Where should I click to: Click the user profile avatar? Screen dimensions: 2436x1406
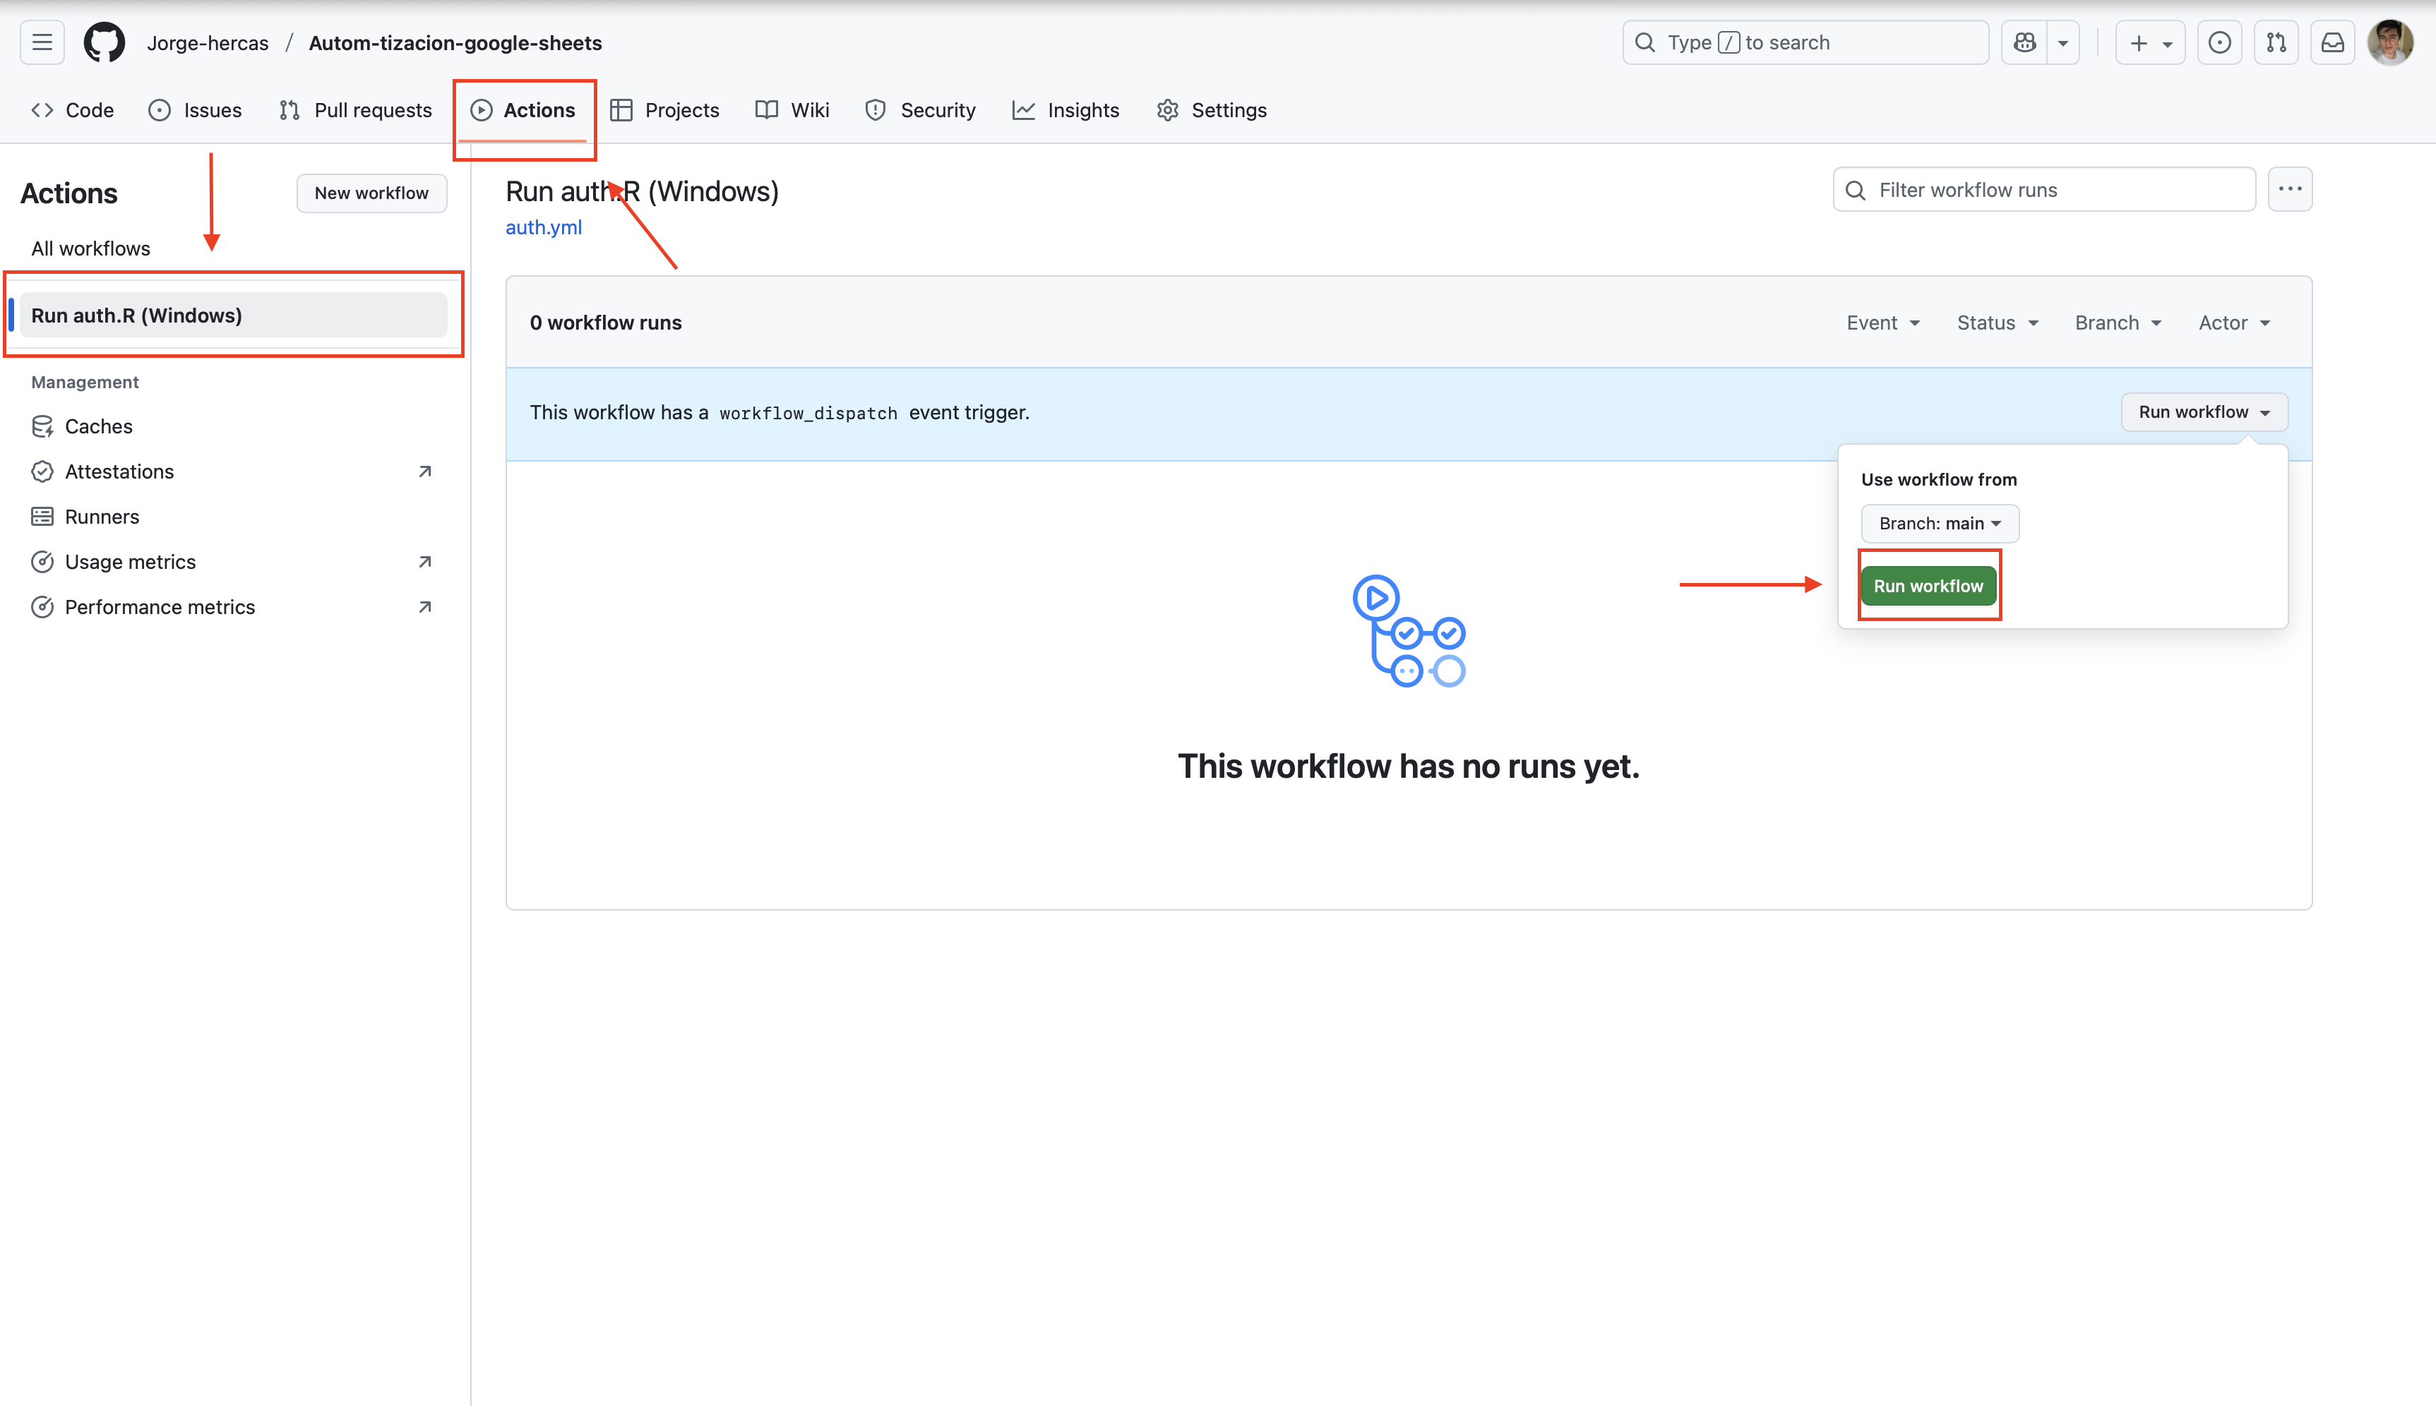coord(2389,42)
